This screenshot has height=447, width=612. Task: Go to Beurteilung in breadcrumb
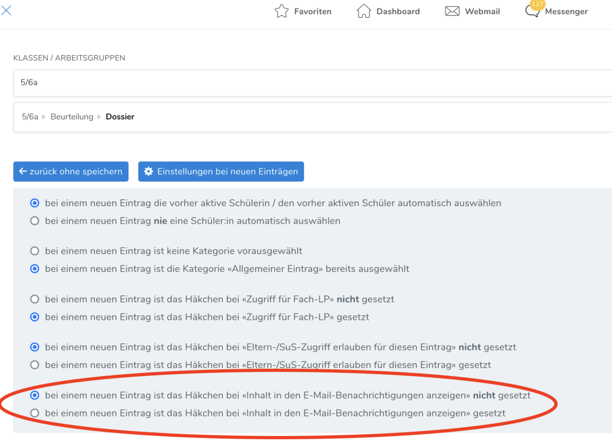point(72,117)
